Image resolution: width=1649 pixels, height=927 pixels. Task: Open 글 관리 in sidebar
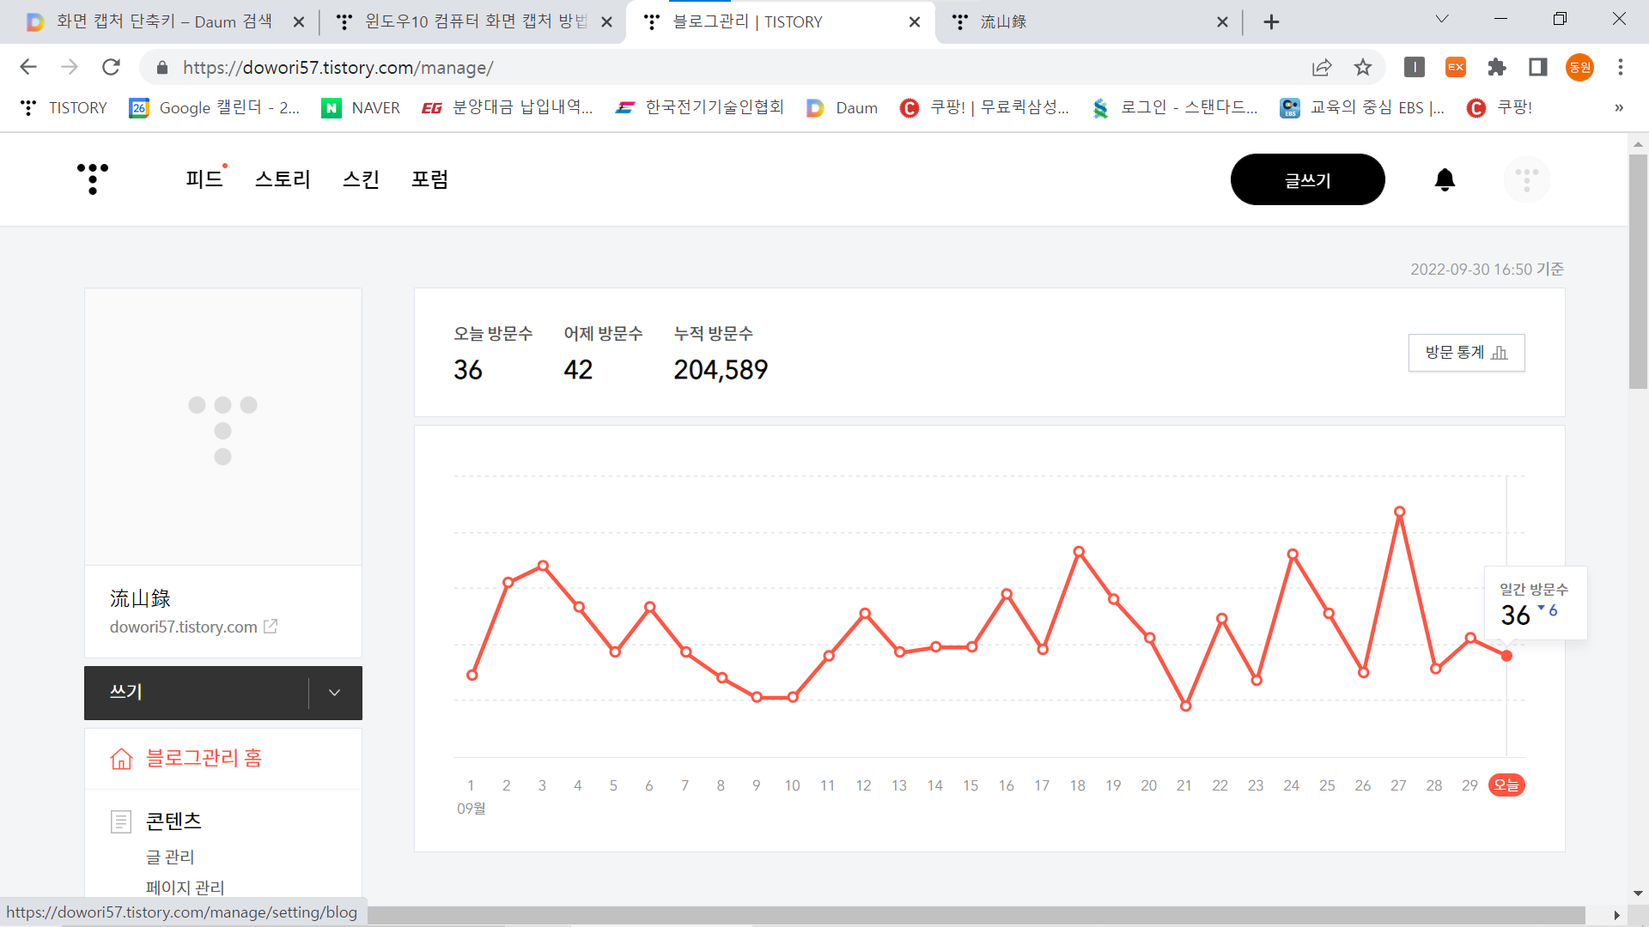[170, 857]
